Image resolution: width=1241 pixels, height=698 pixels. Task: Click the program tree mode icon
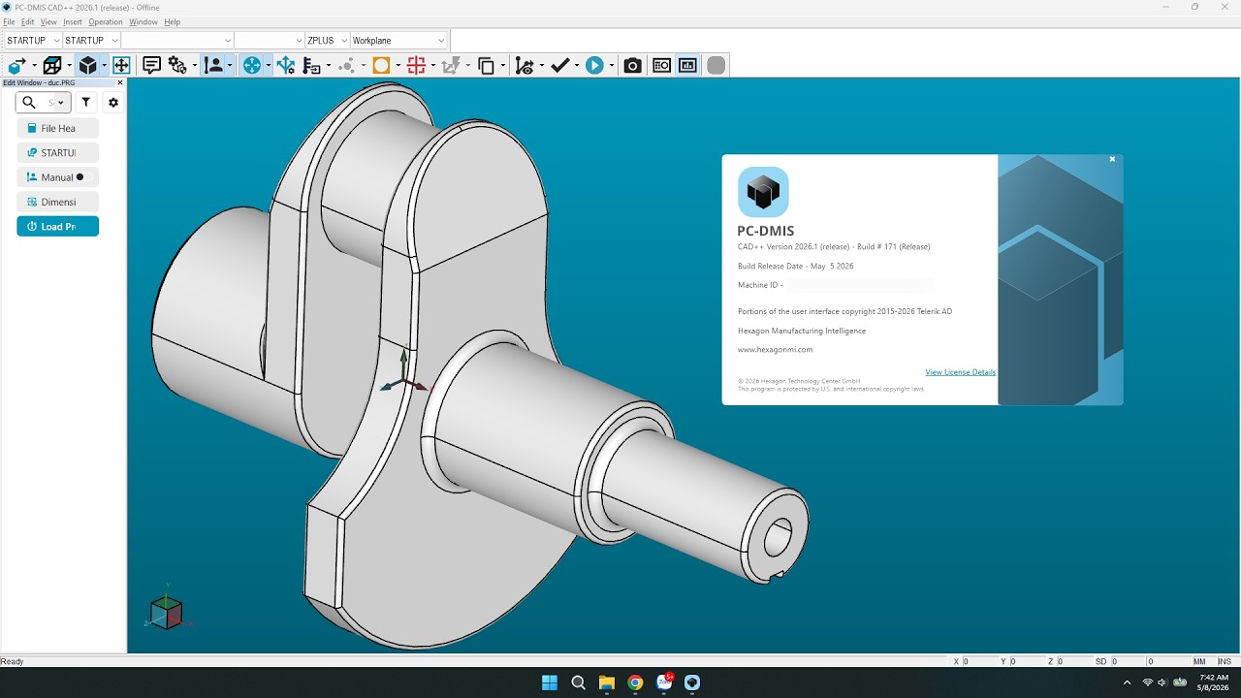click(x=311, y=66)
